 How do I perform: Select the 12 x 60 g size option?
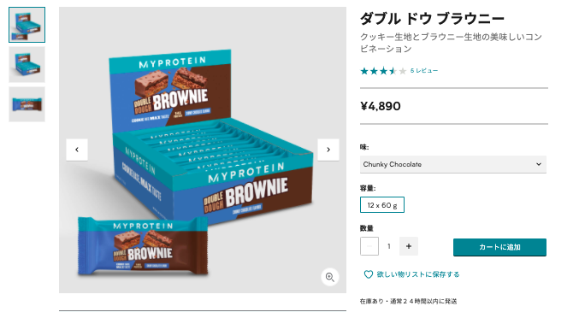point(382,205)
